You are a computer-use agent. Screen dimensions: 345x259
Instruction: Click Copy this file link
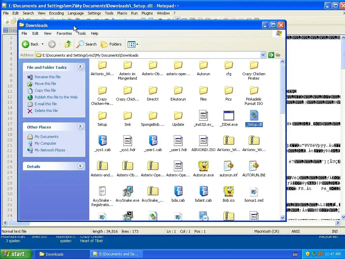(45, 90)
